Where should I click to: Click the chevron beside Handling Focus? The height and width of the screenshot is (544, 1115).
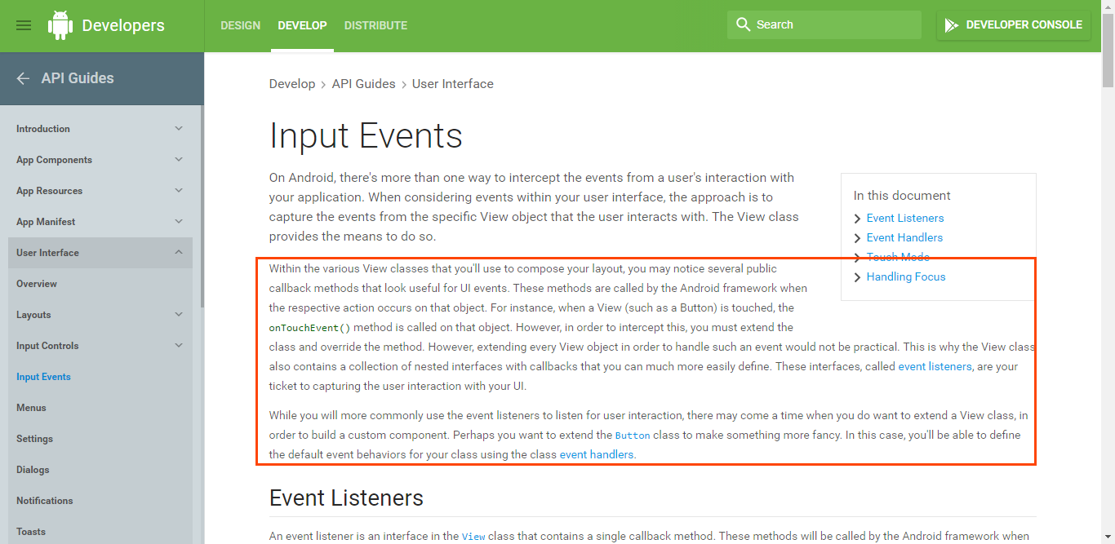click(x=857, y=277)
